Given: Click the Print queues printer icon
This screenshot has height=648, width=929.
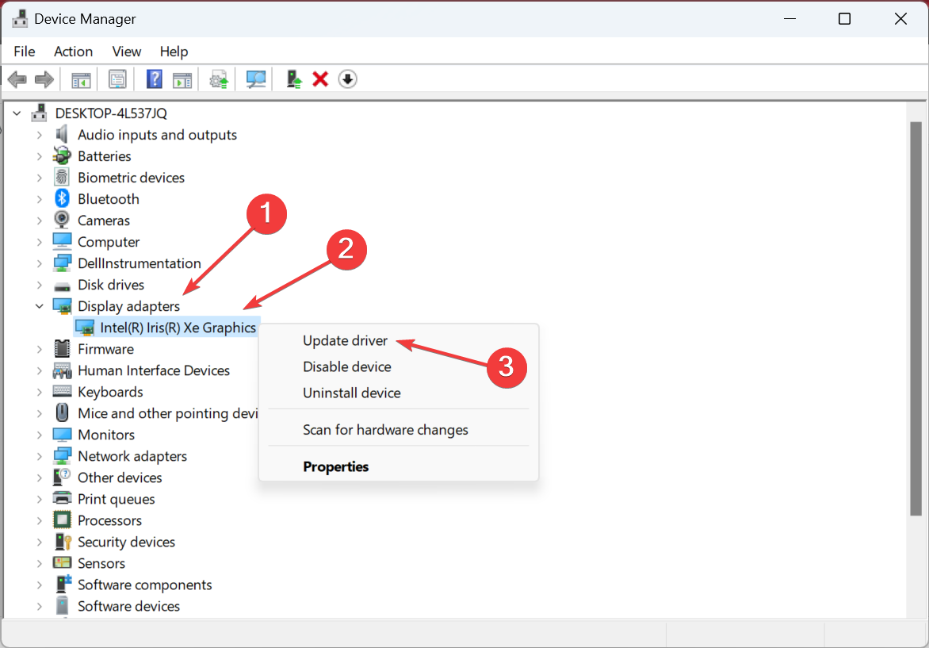Looking at the screenshot, I should click(x=62, y=498).
